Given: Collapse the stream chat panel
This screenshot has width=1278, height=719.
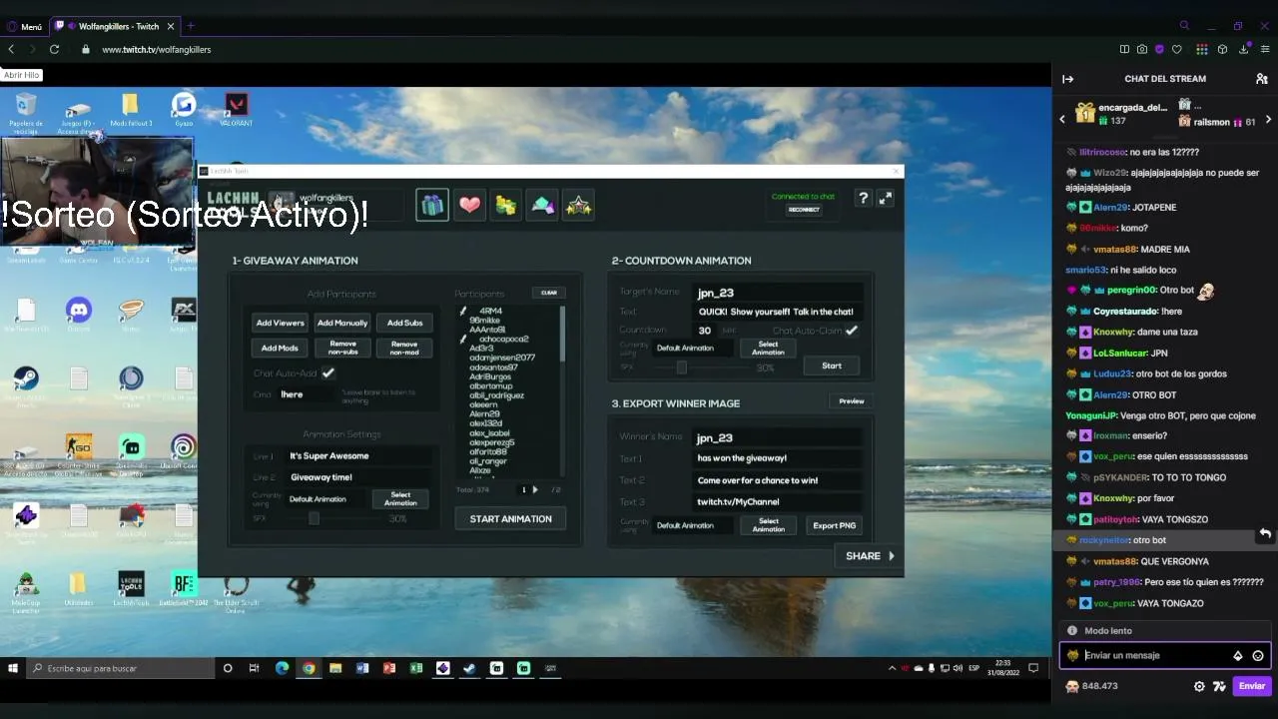Looking at the screenshot, I should click(x=1067, y=79).
